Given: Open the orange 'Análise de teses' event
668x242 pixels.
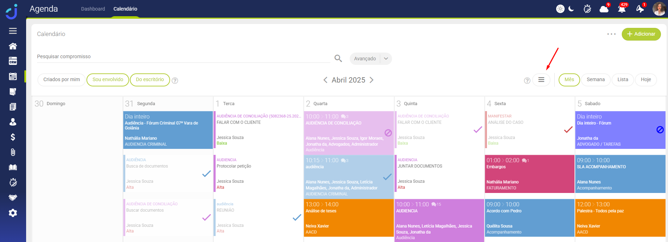Looking at the screenshot, I should point(348,218).
